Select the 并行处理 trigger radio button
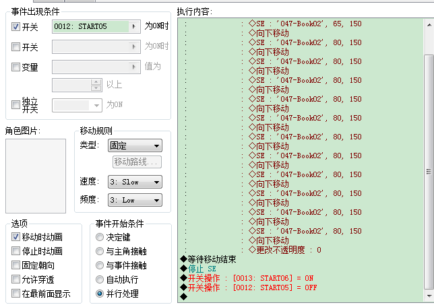This screenshot has height=305, width=434. tap(100, 294)
